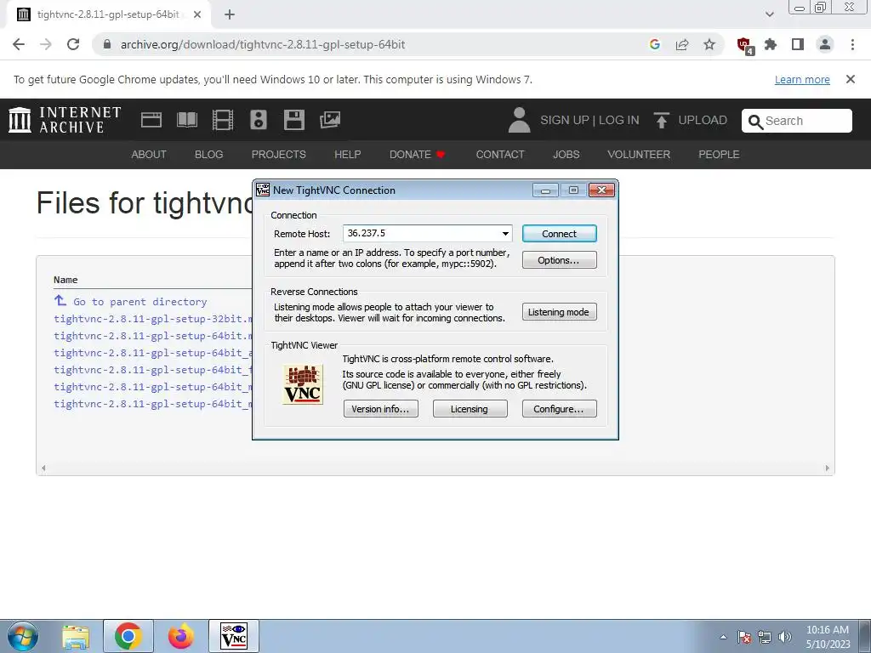Show TightVNC Version info
This screenshot has height=653, width=871.
coord(380,409)
